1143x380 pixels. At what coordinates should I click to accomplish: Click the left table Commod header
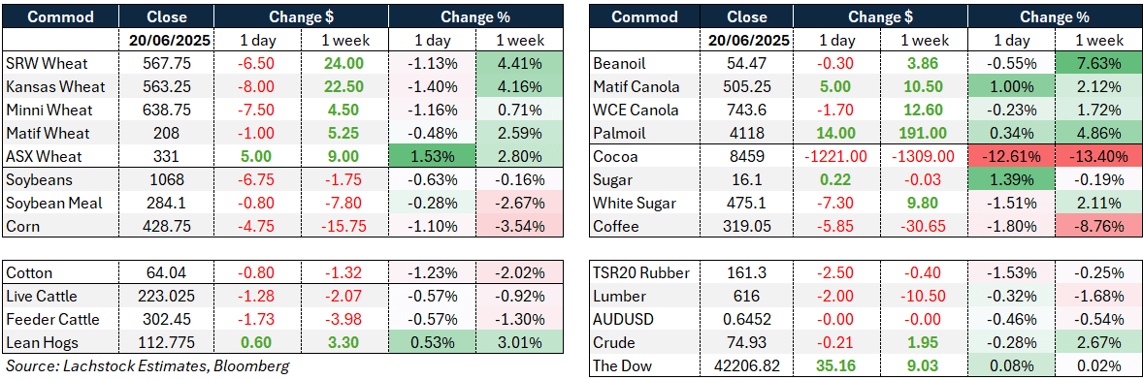(x=60, y=16)
